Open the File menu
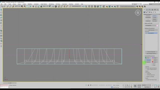The width and height of the screenshot is (160, 90). [1, 4]
